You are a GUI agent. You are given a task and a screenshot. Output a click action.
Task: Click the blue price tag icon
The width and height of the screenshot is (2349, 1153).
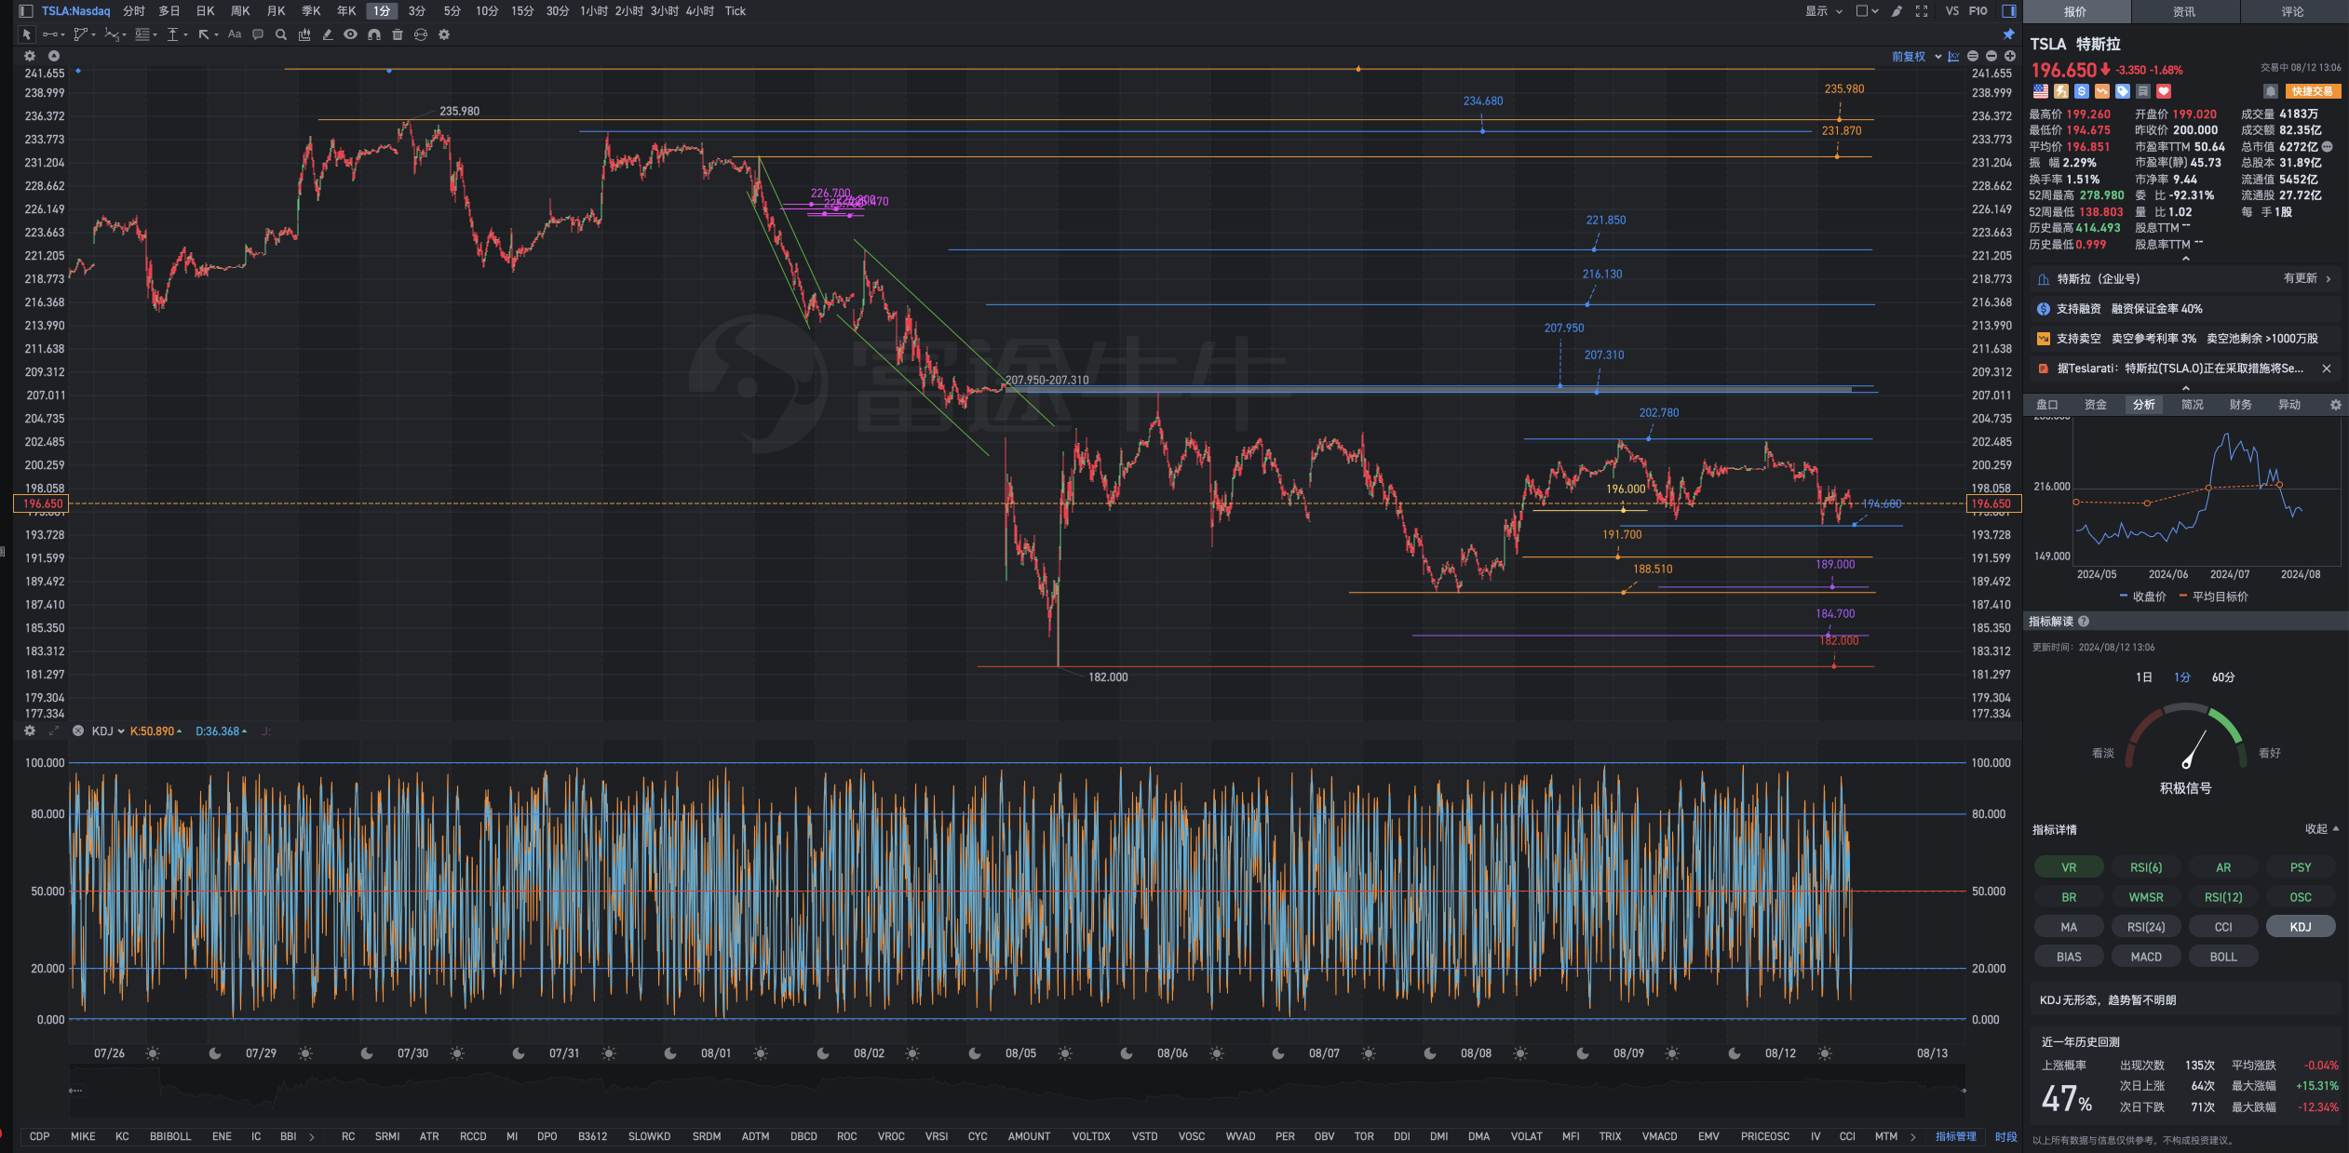(x=2123, y=91)
